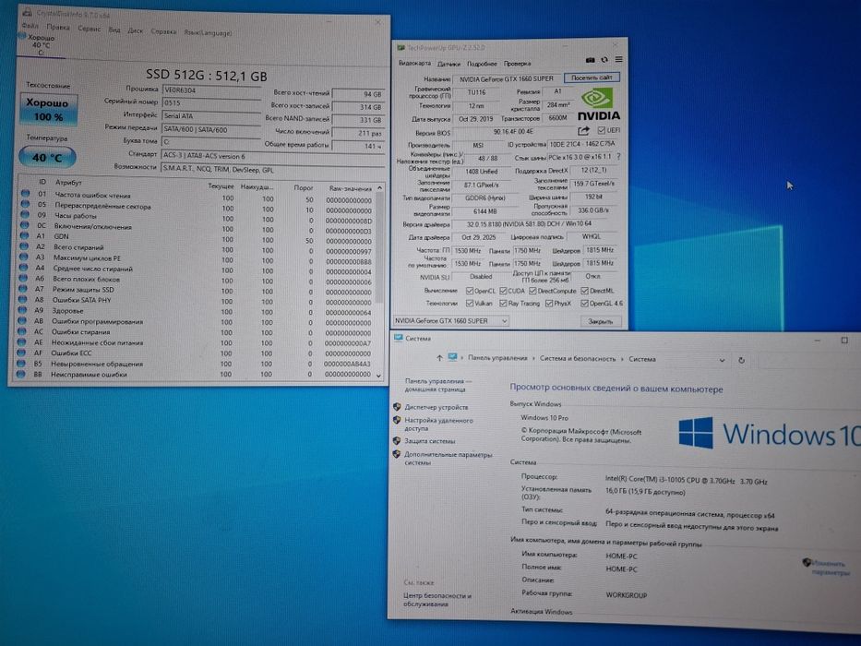The width and height of the screenshot is (861, 646).
Task: Click the GPU-Z title bar app icon
Action: point(401,48)
